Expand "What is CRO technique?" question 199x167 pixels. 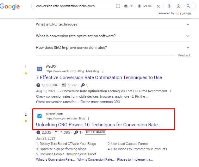[113, 24]
